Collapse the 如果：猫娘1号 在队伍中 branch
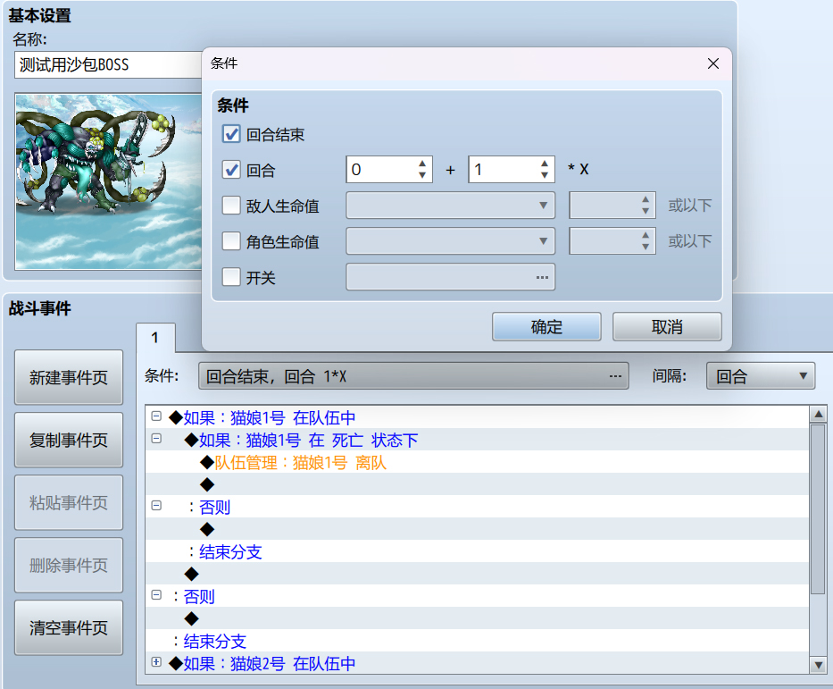This screenshot has width=833, height=689. (156, 416)
